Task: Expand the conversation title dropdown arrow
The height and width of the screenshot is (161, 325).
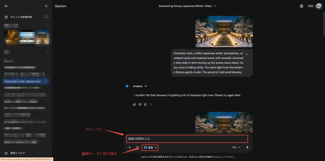Action: point(215,6)
